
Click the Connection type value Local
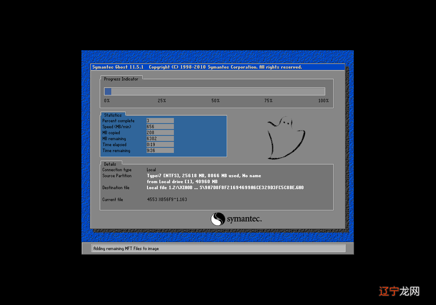[151, 170]
